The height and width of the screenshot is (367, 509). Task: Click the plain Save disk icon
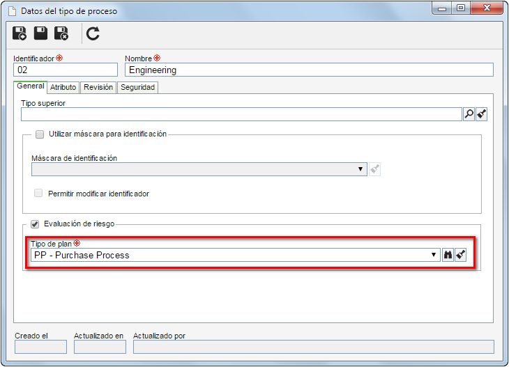[40, 33]
